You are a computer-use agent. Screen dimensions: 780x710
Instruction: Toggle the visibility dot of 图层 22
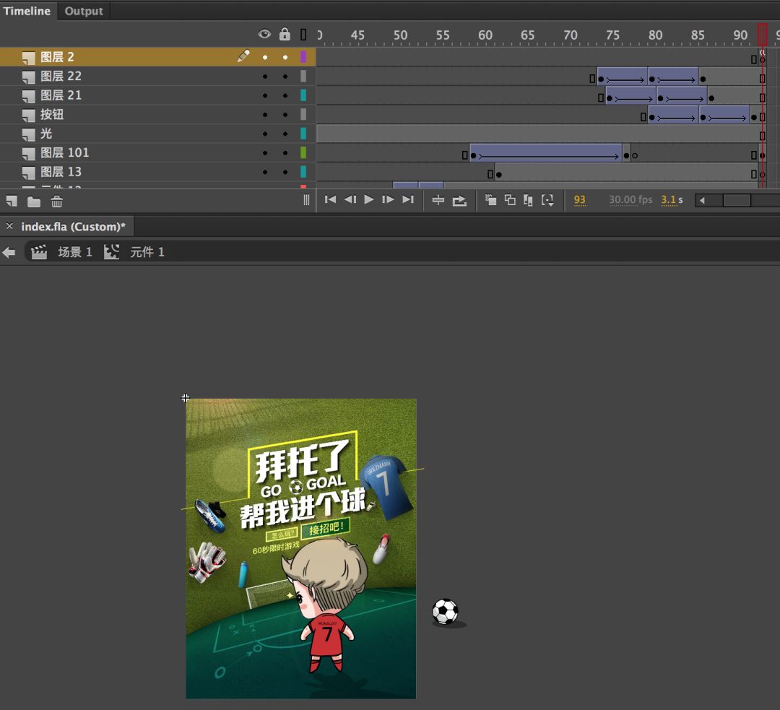click(265, 77)
